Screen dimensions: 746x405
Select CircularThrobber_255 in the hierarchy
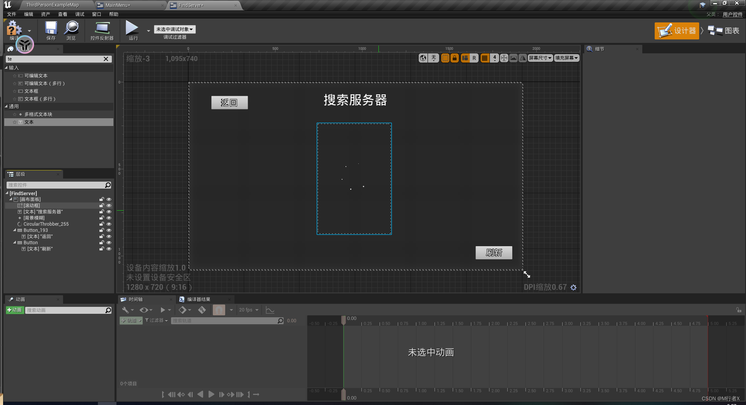pos(46,224)
